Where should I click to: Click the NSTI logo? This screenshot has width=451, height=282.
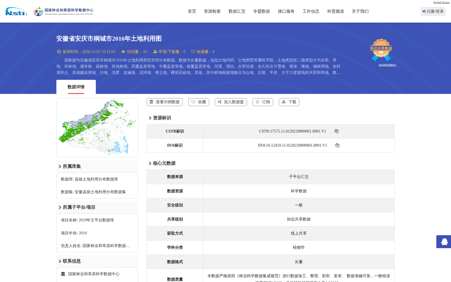[x=16, y=11]
